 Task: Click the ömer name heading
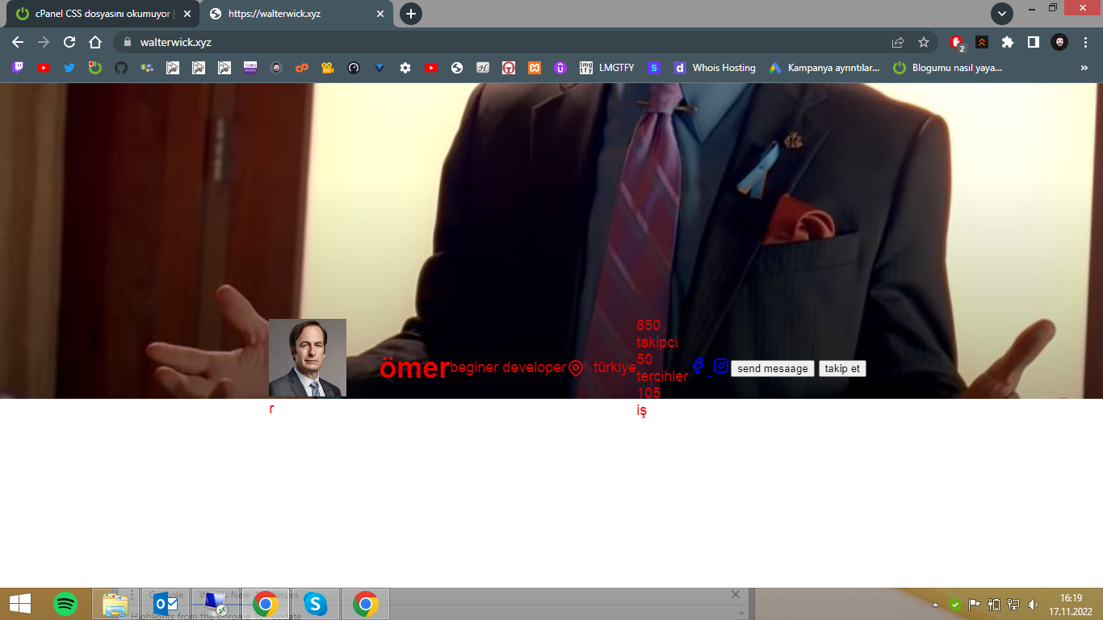pyautogui.click(x=414, y=368)
